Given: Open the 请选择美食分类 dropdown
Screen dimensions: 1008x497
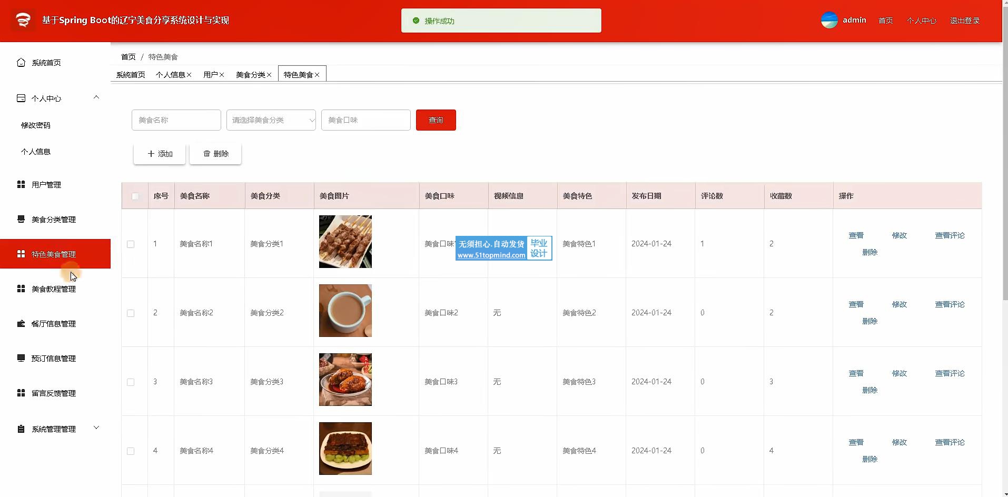Looking at the screenshot, I should pos(271,120).
